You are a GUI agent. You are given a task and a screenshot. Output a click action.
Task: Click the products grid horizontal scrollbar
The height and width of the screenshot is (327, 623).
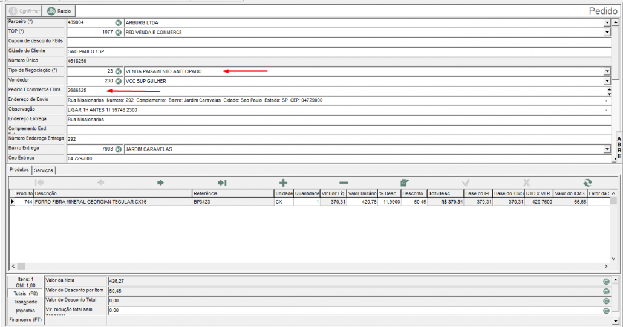tap(302, 266)
